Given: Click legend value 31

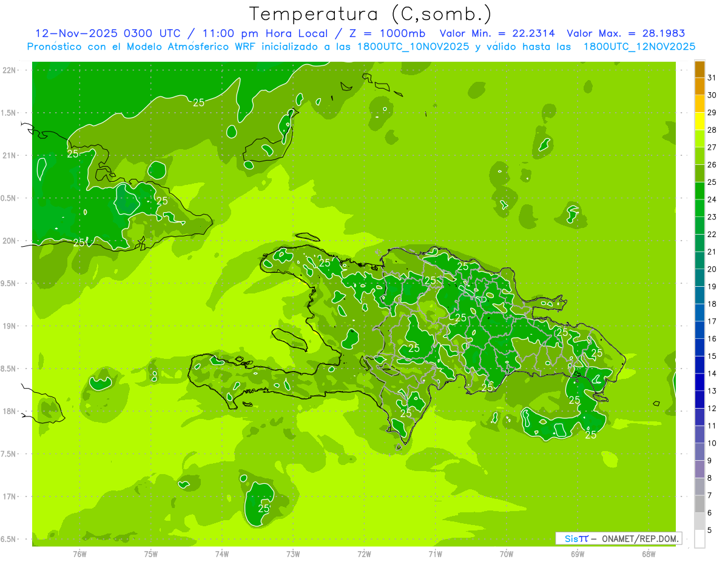Looking at the screenshot, I should pos(712,78).
